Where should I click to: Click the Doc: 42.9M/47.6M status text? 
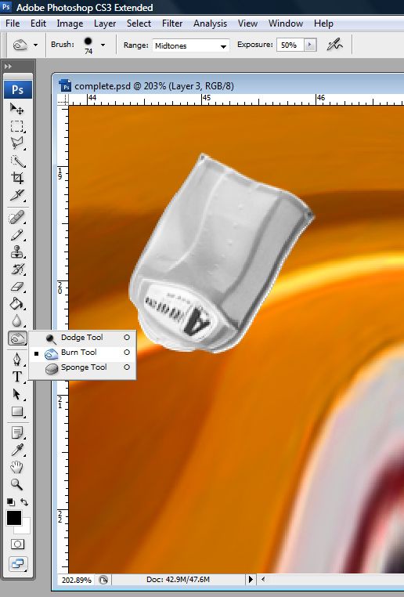click(178, 580)
